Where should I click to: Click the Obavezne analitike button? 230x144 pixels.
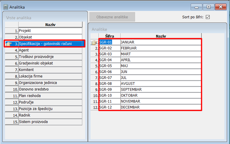(112, 17)
